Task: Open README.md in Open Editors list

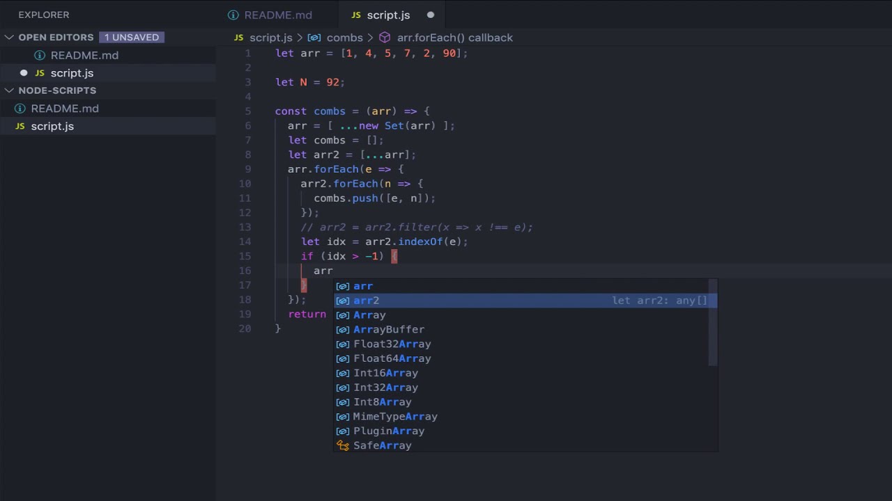Action: point(84,55)
